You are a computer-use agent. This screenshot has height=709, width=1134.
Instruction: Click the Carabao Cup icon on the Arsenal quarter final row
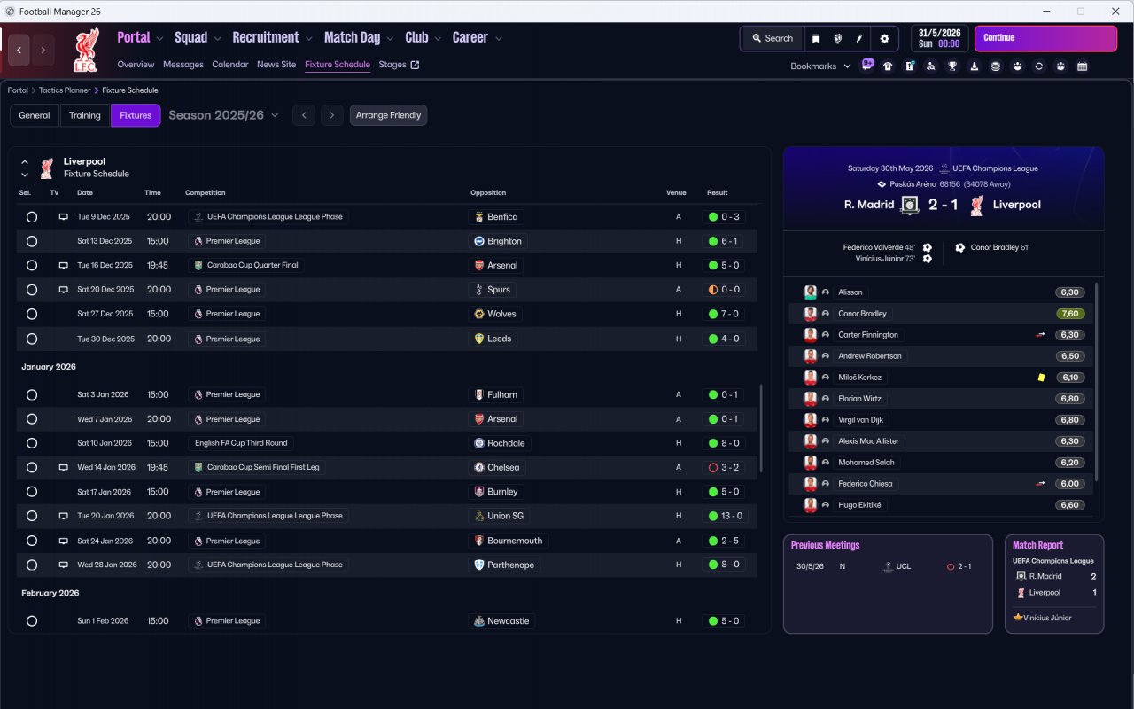click(198, 265)
